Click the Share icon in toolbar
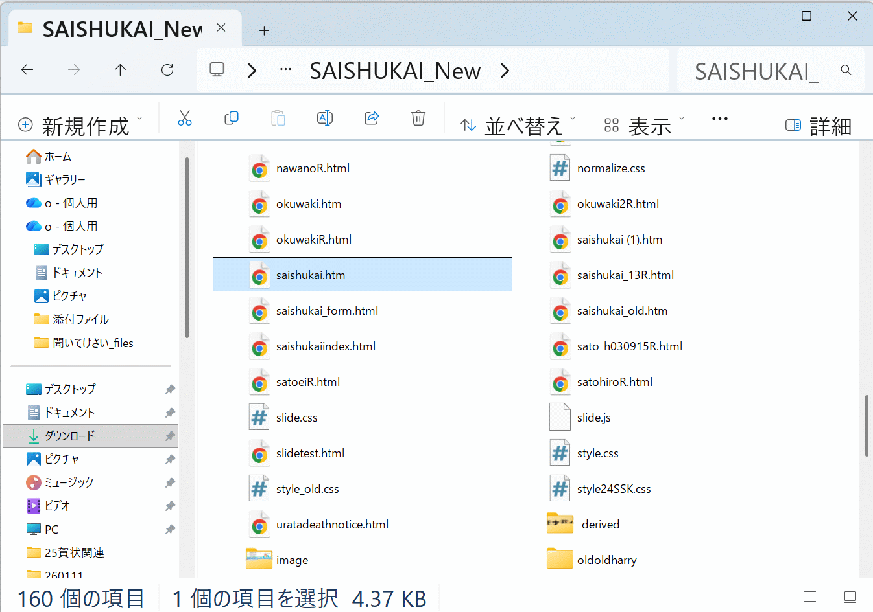 (x=372, y=118)
